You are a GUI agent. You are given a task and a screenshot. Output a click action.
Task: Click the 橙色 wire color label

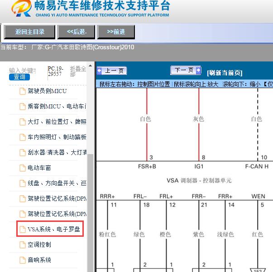point(165,234)
